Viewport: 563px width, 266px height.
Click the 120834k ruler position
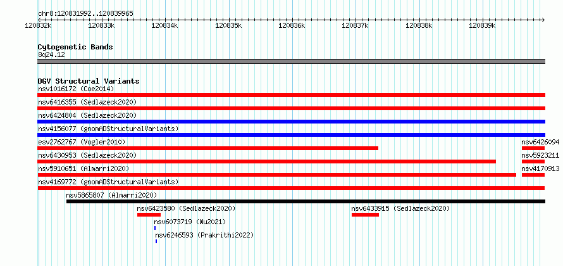pyautogui.click(x=165, y=25)
